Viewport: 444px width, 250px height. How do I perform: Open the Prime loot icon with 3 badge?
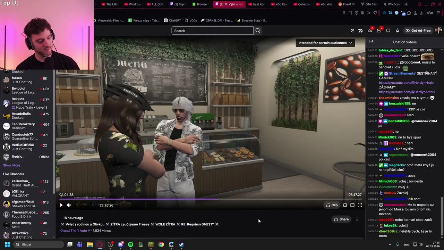[370, 31]
